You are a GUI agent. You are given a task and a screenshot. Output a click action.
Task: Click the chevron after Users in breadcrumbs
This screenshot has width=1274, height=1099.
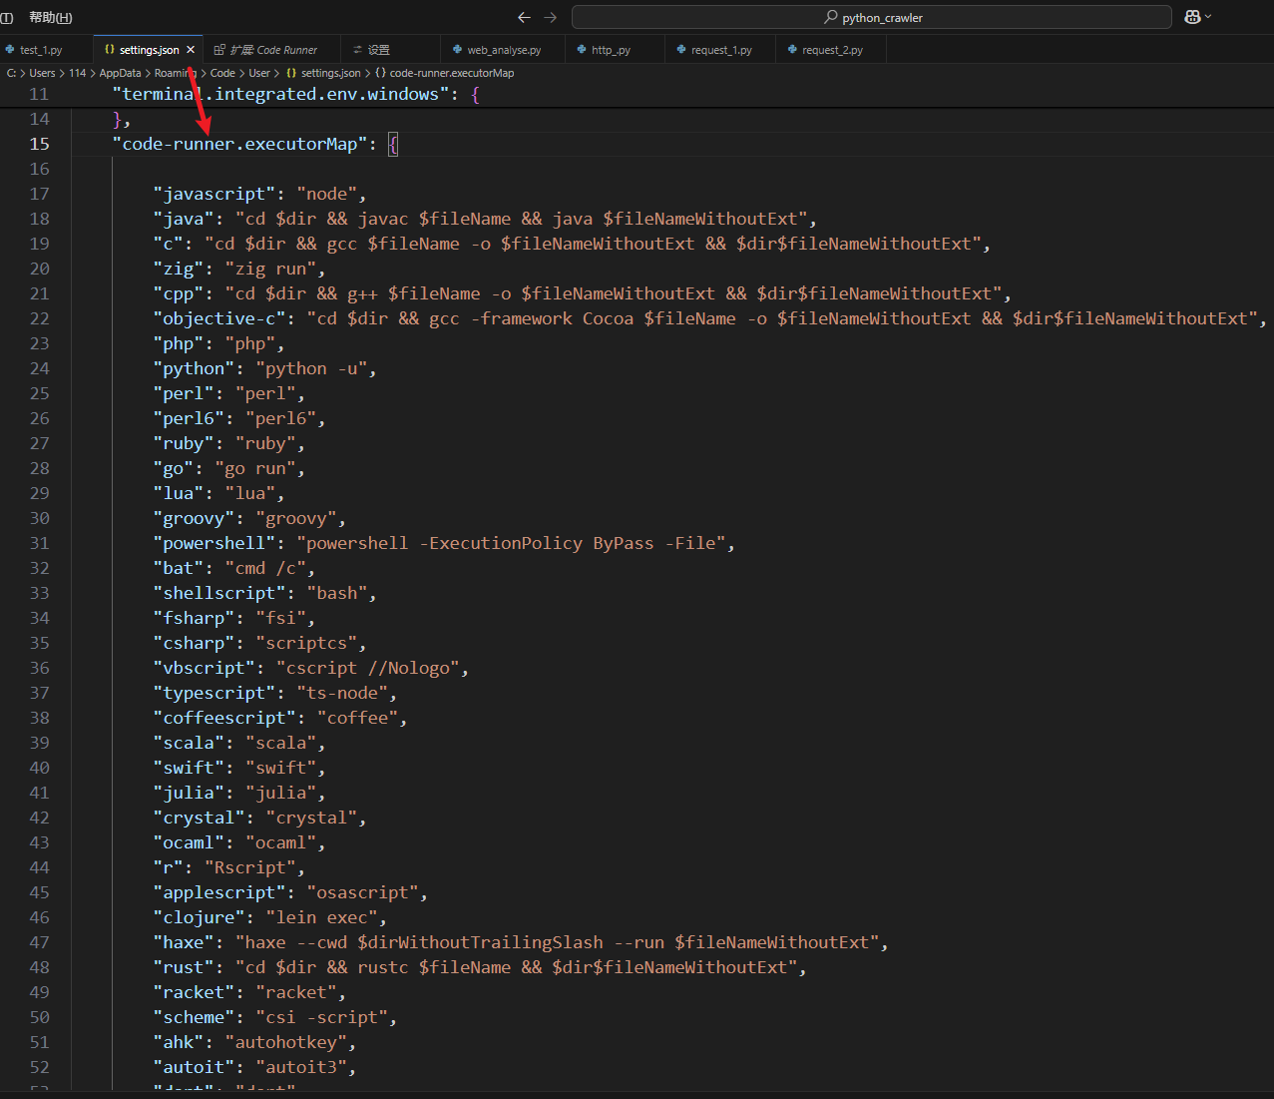pyautogui.click(x=60, y=72)
